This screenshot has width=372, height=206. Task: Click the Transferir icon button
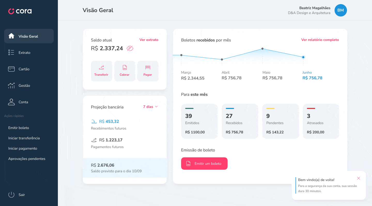101,71
